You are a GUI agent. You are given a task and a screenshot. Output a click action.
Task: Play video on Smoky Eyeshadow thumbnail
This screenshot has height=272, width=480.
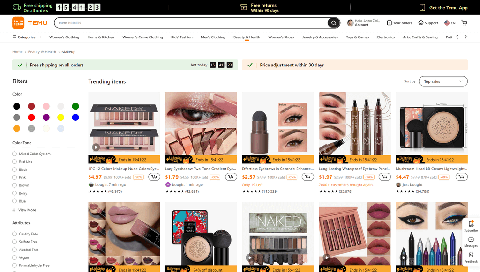click(250, 257)
